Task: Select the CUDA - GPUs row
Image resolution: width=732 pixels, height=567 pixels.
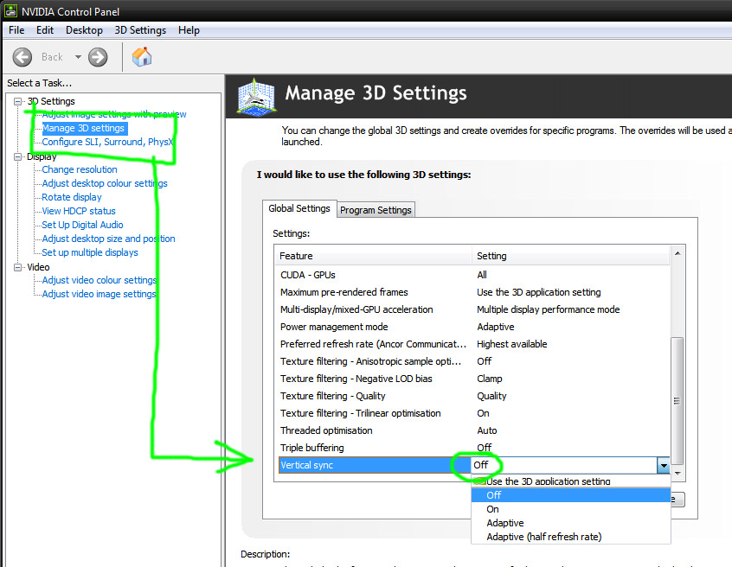Action: (472, 275)
